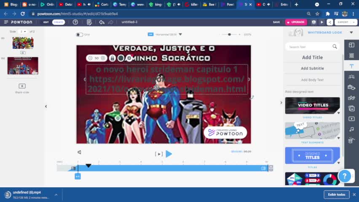
Task: Click the help bubble at bottom right
Action: point(345,176)
